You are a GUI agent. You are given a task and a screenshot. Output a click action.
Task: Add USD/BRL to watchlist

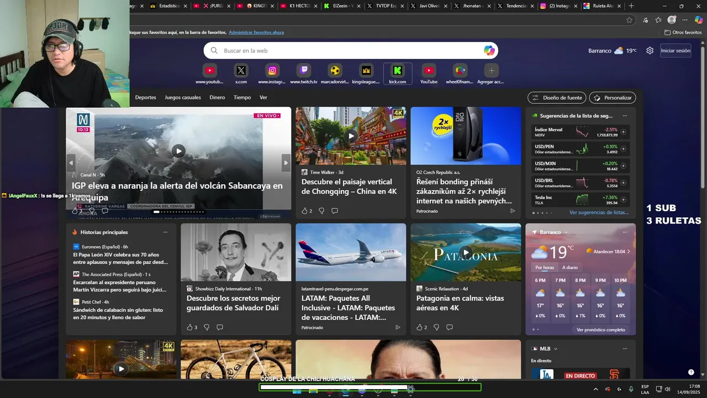[623, 183]
